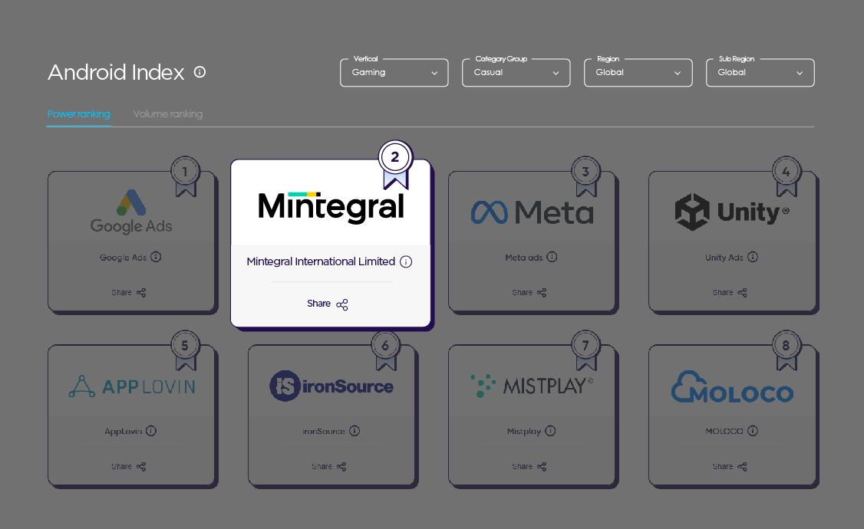Click the Meta ads name label
The image size is (864, 529).
[x=524, y=258]
